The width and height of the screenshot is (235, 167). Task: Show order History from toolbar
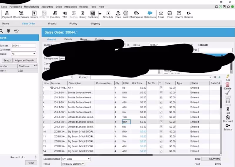83,15
